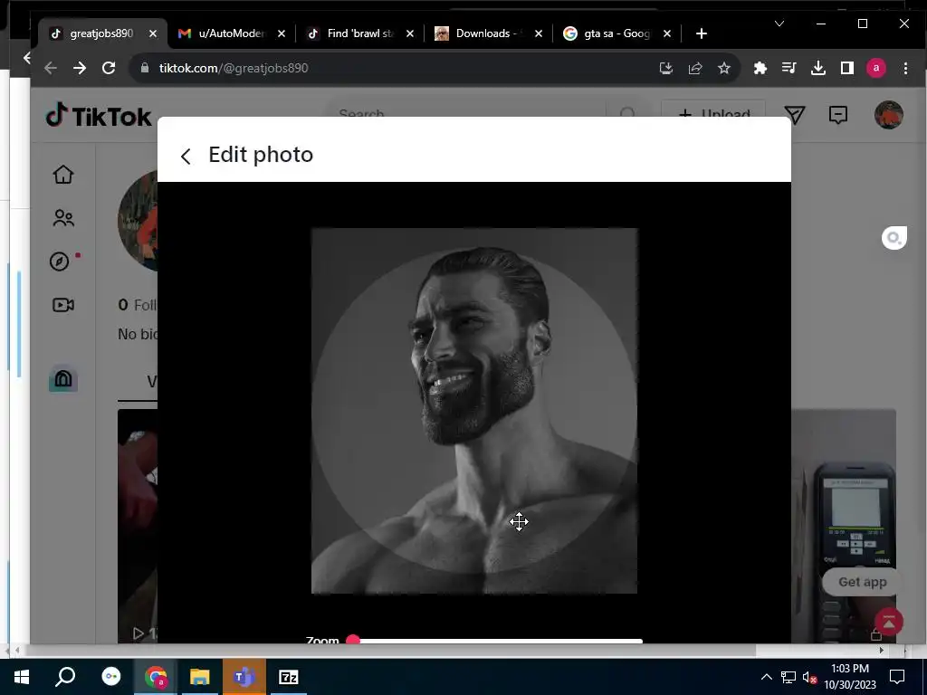Open the tab search dropdown arrow
The width and height of the screenshot is (927, 695).
(x=779, y=24)
